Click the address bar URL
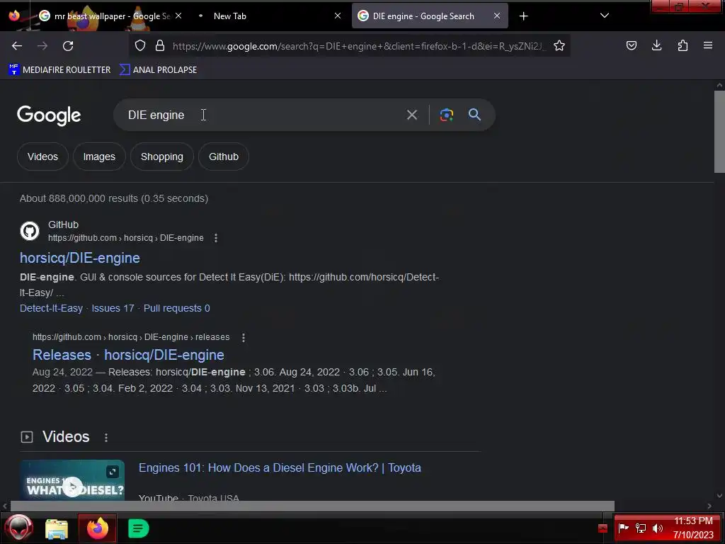This screenshot has height=544, width=725. tap(359, 46)
